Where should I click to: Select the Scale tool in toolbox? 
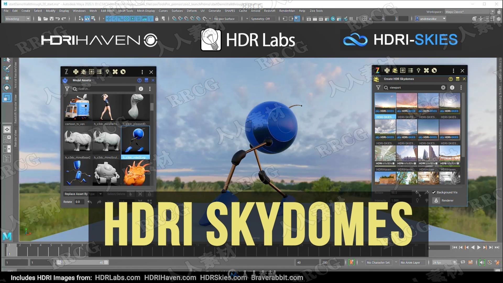point(7,97)
